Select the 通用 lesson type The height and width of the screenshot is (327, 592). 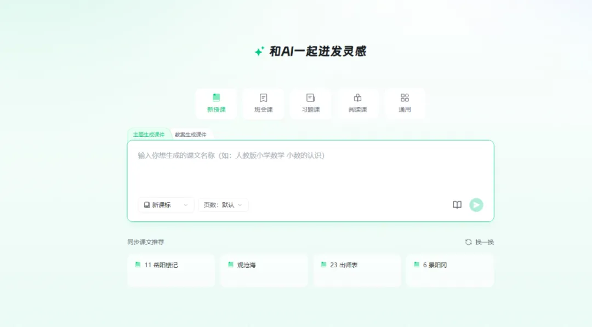tap(405, 104)
